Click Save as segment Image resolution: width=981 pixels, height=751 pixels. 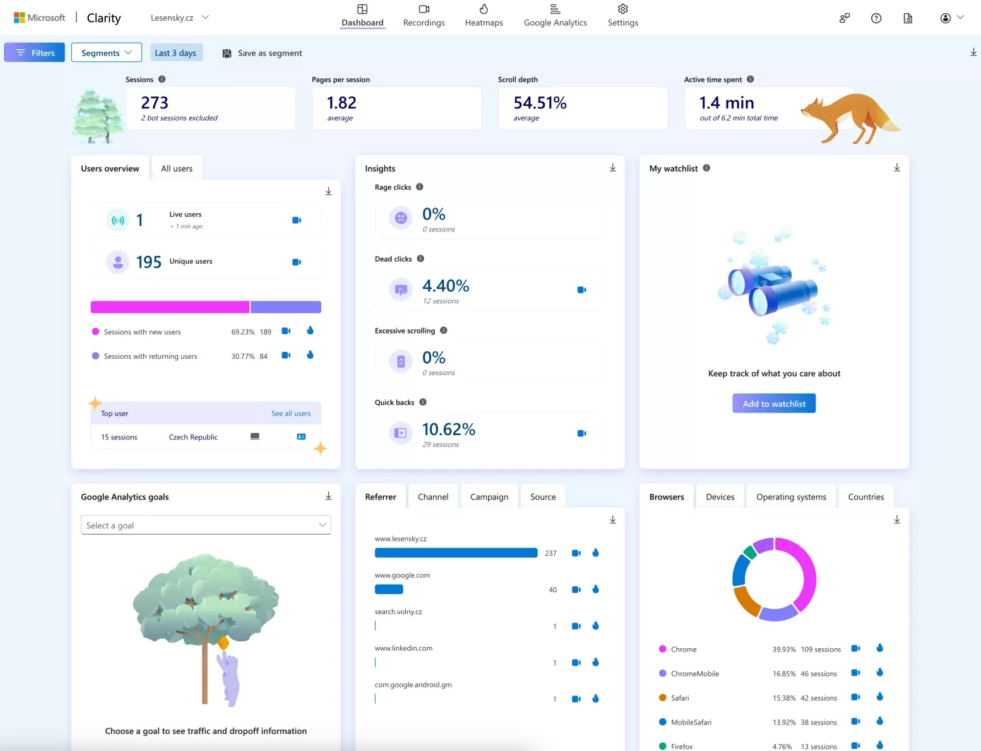pyautogui.click(x=262, y=53)
